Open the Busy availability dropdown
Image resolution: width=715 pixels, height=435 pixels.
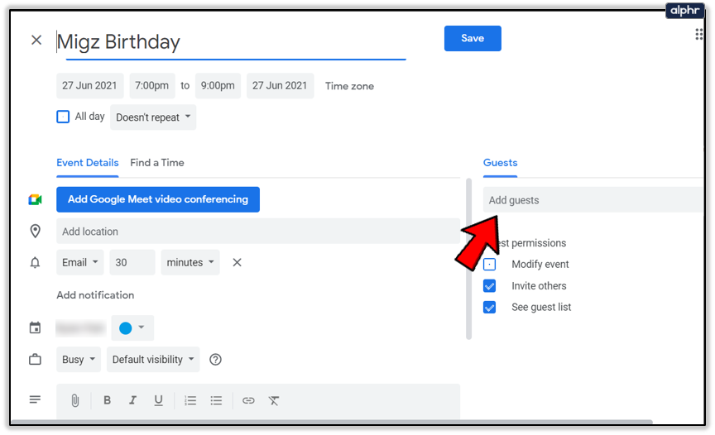click(x=79, y=360)
